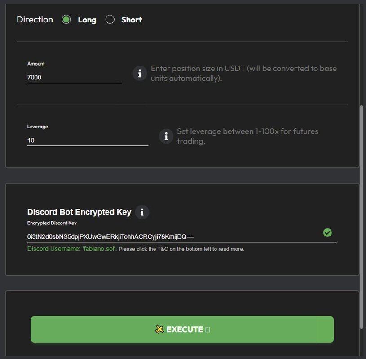The width and height of the screenshot is (366, 359).
Task: Click the sparkle icon on the Execute button
Action: pyautogui.click(x=159, y=329)
